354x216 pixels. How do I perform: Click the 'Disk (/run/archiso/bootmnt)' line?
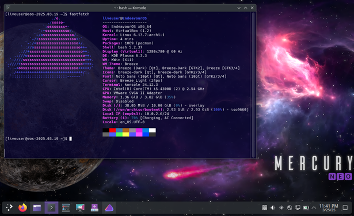[x=176, y=109]
